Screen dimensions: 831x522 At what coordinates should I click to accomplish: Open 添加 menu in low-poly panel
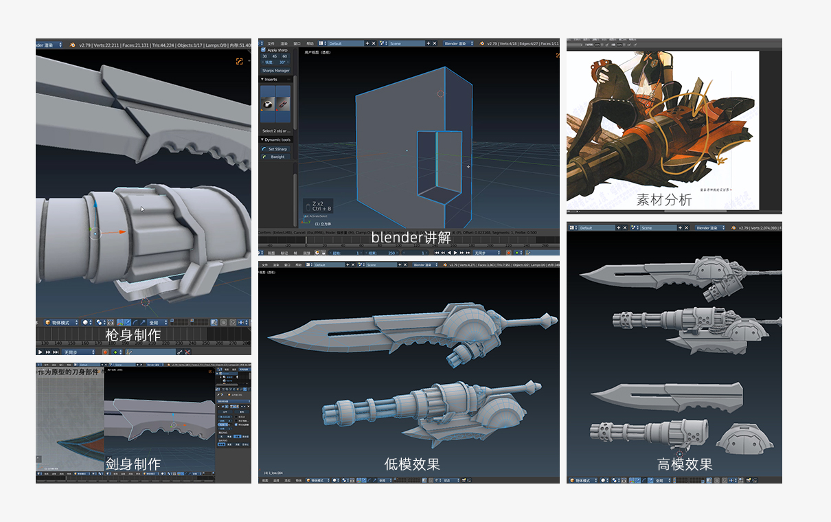point(287,480)
